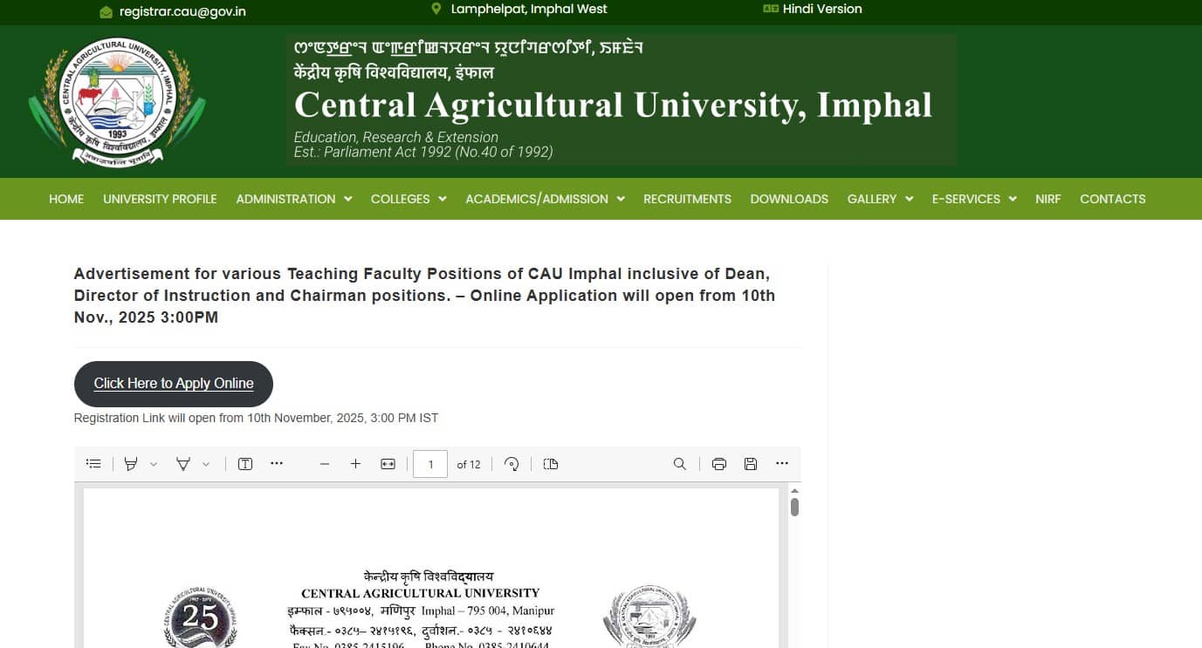Go to the RECRUITMENTS menu item
The height and width of the screenshot is (648, 1202).
pos(687,199)
